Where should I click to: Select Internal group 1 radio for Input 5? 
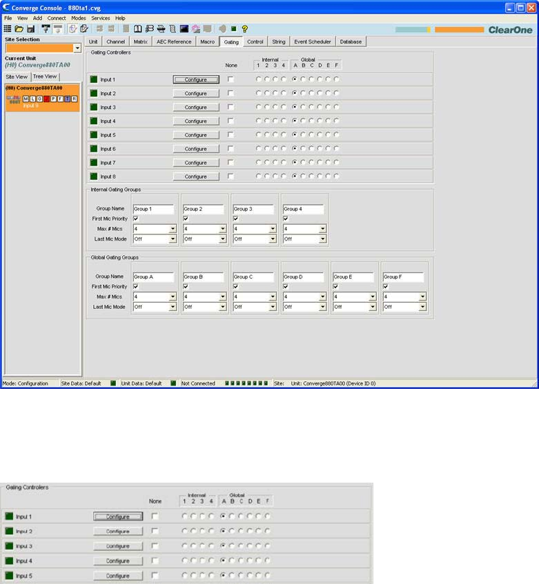click(259, 135)
